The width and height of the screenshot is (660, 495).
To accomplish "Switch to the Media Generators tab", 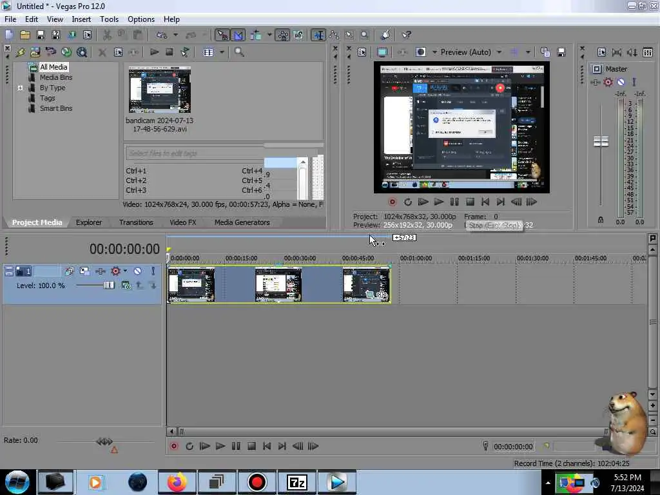I will (242, 222).
